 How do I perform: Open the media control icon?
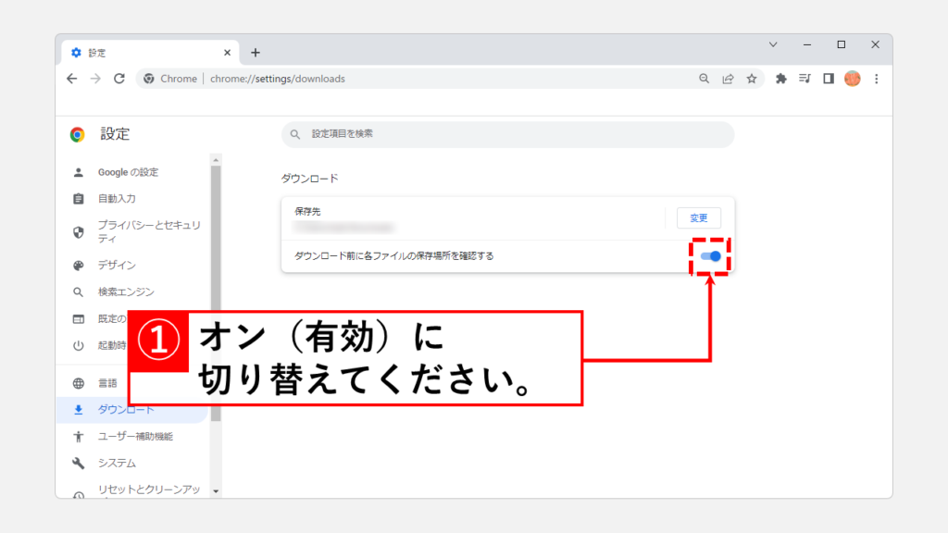click(805, 79)
